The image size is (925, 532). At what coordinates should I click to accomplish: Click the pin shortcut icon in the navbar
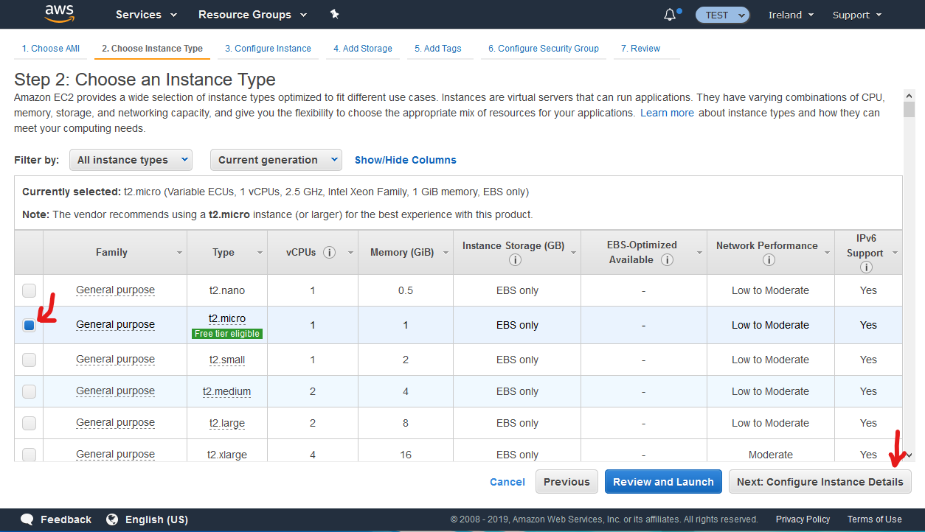(x=334, y=14)
